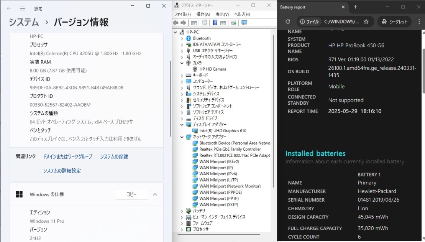Collapse the ネットワーク アダプター category

point(182,137)
